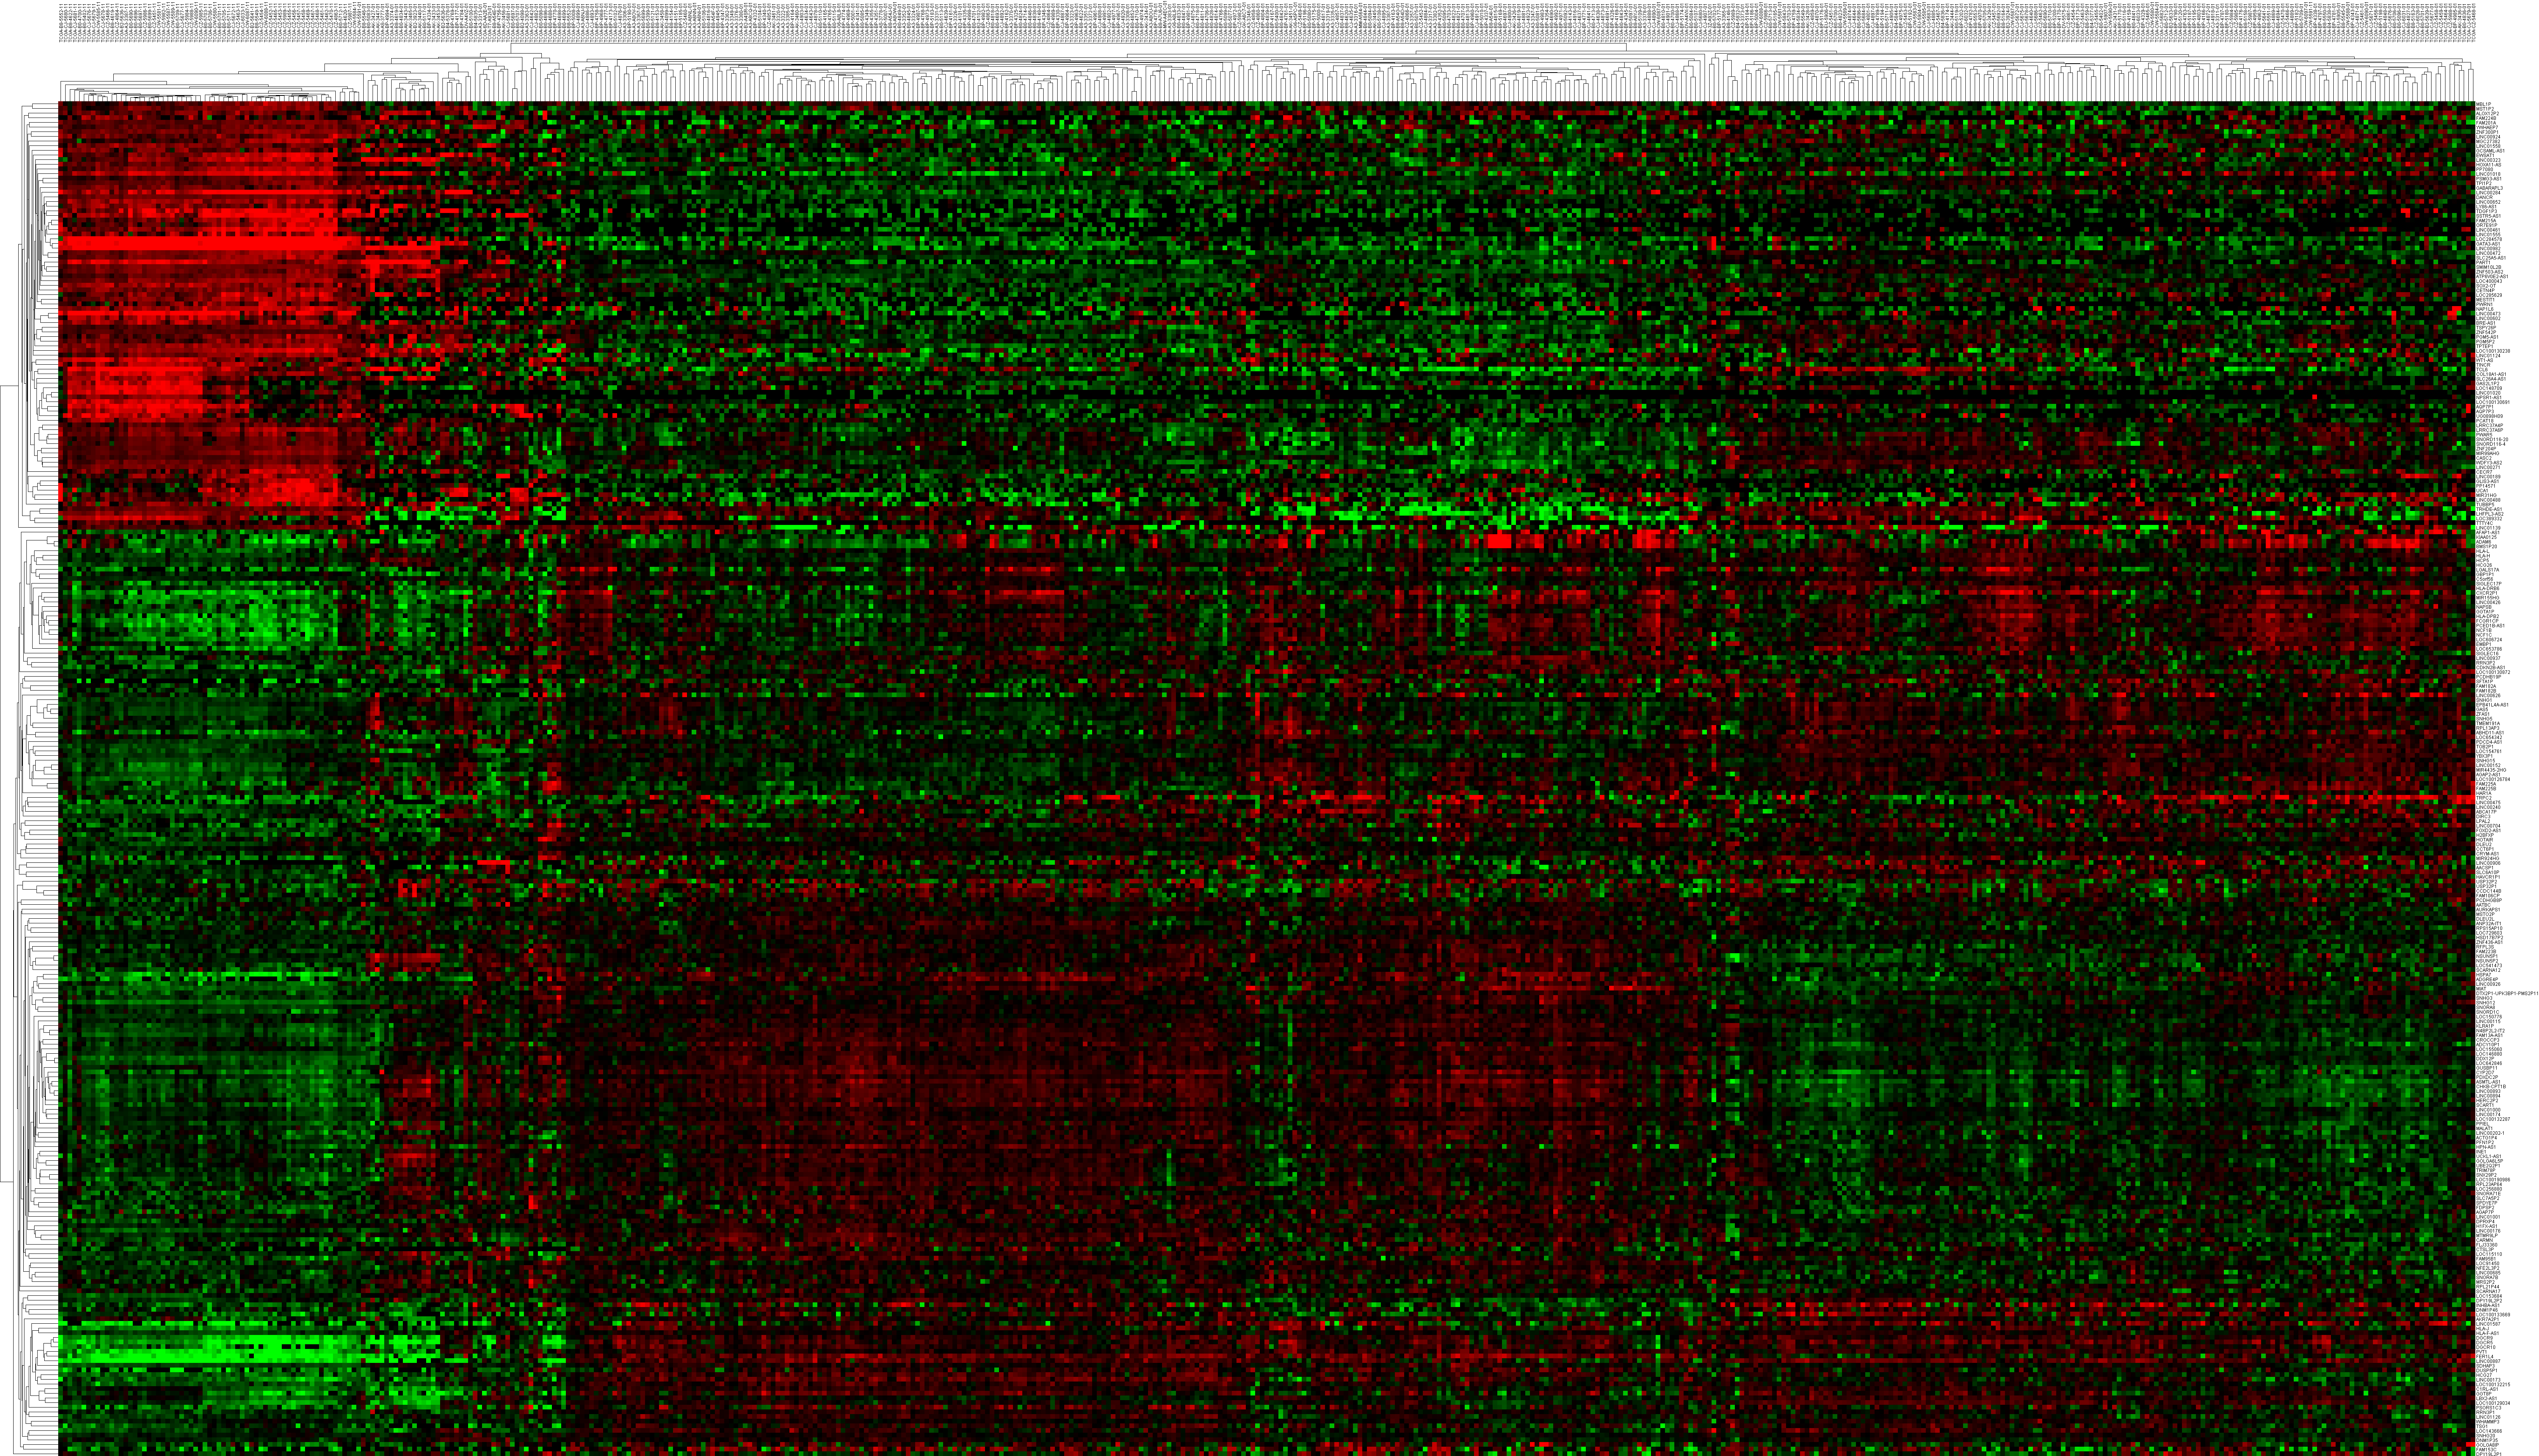Select the HPN-AS1 gene label

click(x=2486, y=1147)
